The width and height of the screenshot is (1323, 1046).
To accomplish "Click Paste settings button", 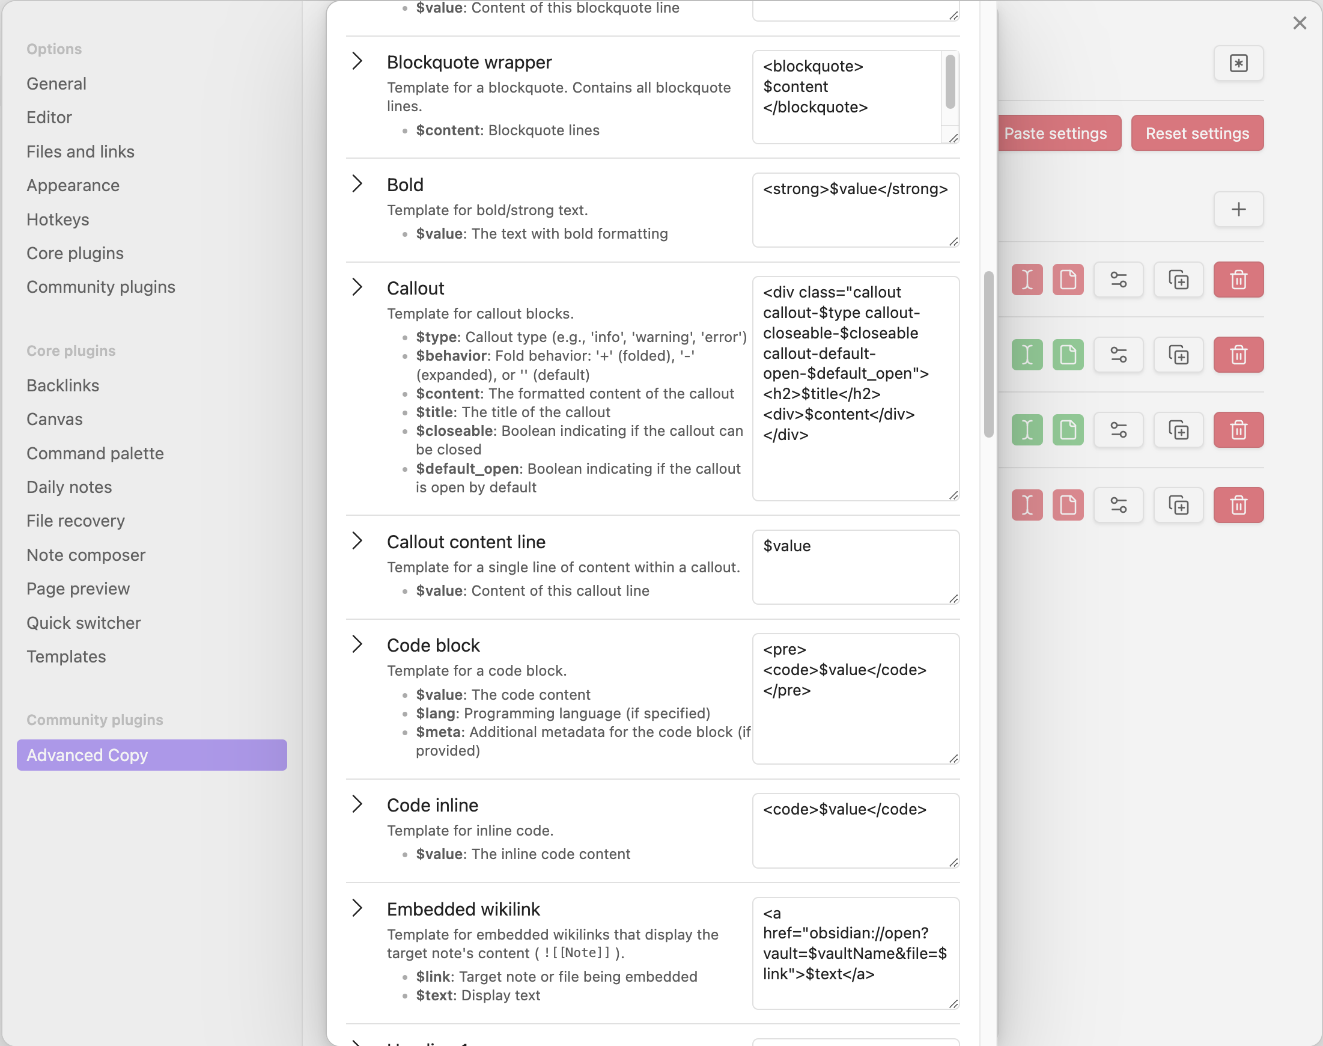I will (x=1059, y=133).
